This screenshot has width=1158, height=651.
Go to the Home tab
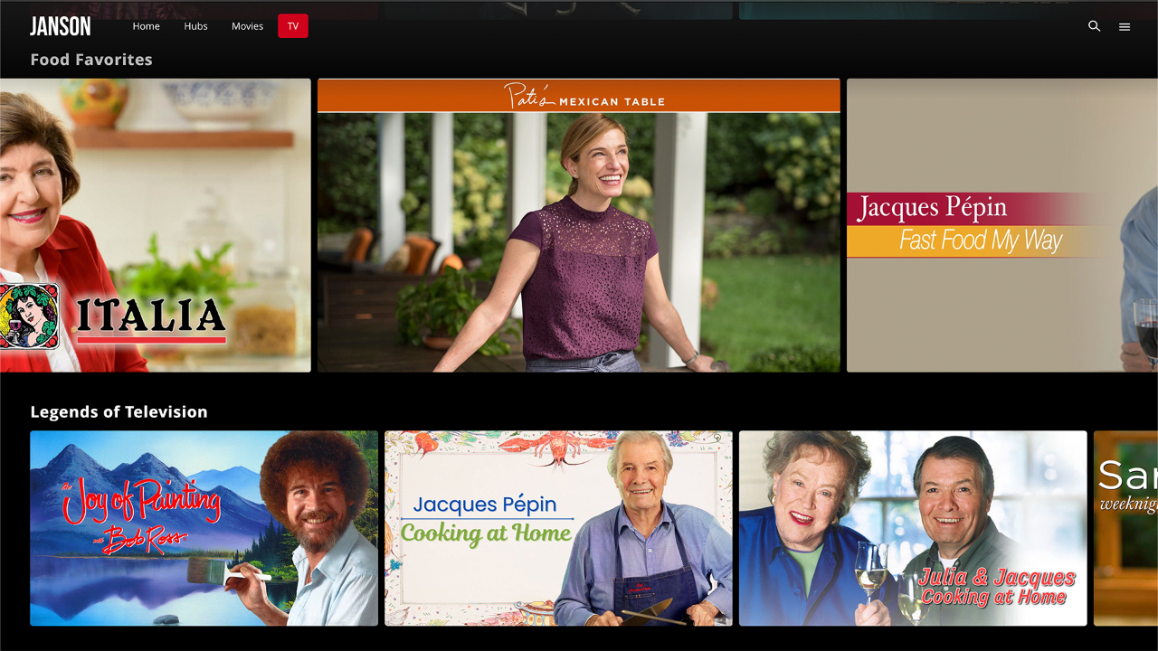147,26
